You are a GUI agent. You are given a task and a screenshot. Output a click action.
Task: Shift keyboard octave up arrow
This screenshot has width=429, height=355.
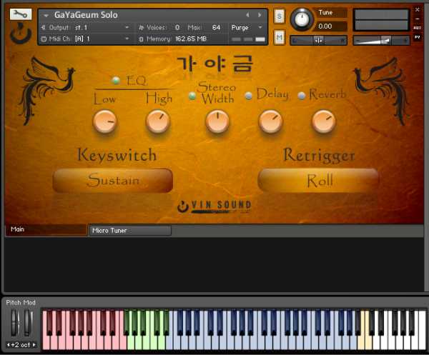pos(34,345)
